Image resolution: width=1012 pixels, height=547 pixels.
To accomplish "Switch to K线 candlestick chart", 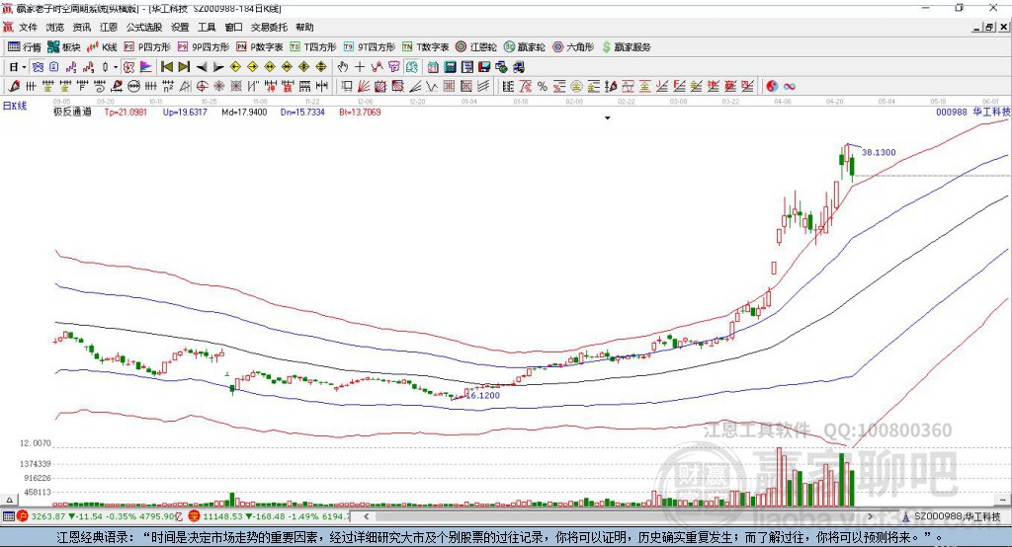I will (104, 46).
